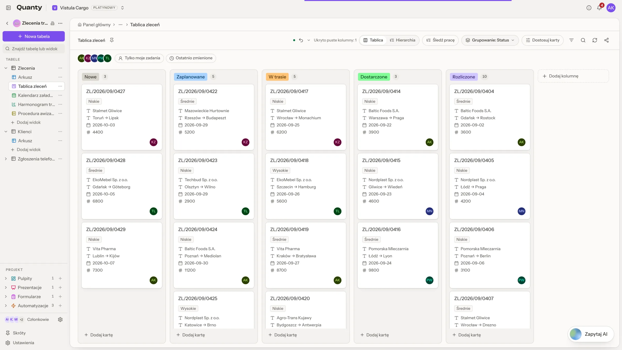
Task: Switch to Tablica view tab
Action: coord(373,40)
